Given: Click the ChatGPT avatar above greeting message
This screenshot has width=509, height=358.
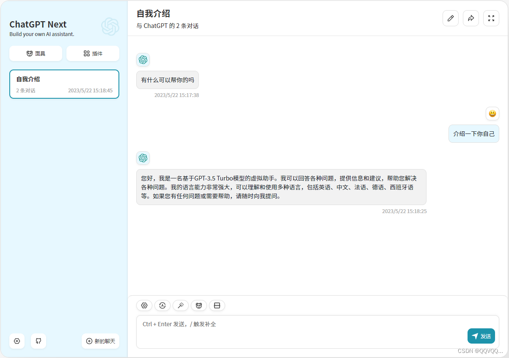Looking at the screenshot, I should click(x=143, y=60).
